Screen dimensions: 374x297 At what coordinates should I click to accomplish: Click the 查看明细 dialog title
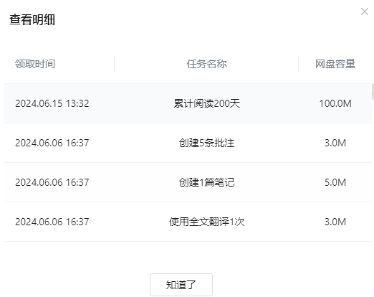[32, 19]
